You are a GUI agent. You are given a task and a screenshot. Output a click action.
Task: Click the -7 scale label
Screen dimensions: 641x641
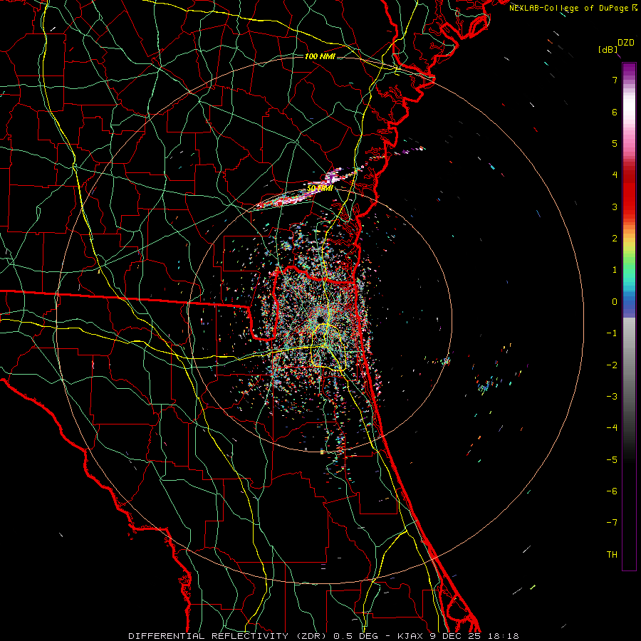612,523
